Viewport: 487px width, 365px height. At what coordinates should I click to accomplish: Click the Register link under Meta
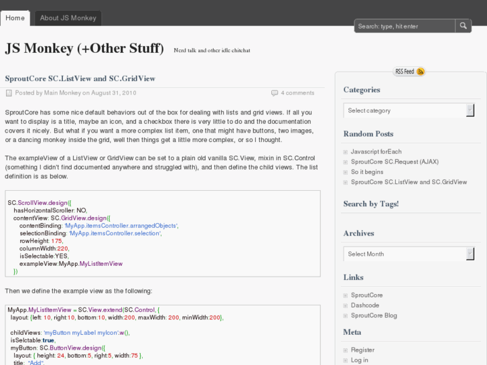[x=362, y=350]
